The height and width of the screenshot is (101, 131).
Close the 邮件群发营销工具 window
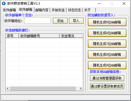[124, 4]
